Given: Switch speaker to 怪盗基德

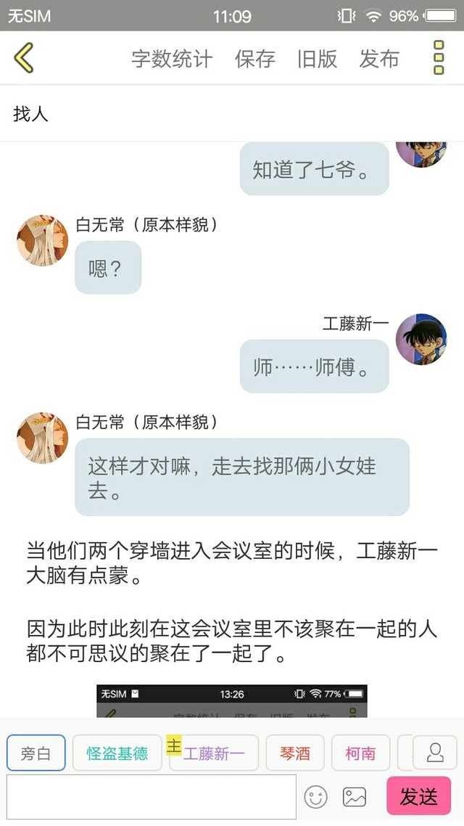Looking at the screenshot, I should click(x=117, y=753).
